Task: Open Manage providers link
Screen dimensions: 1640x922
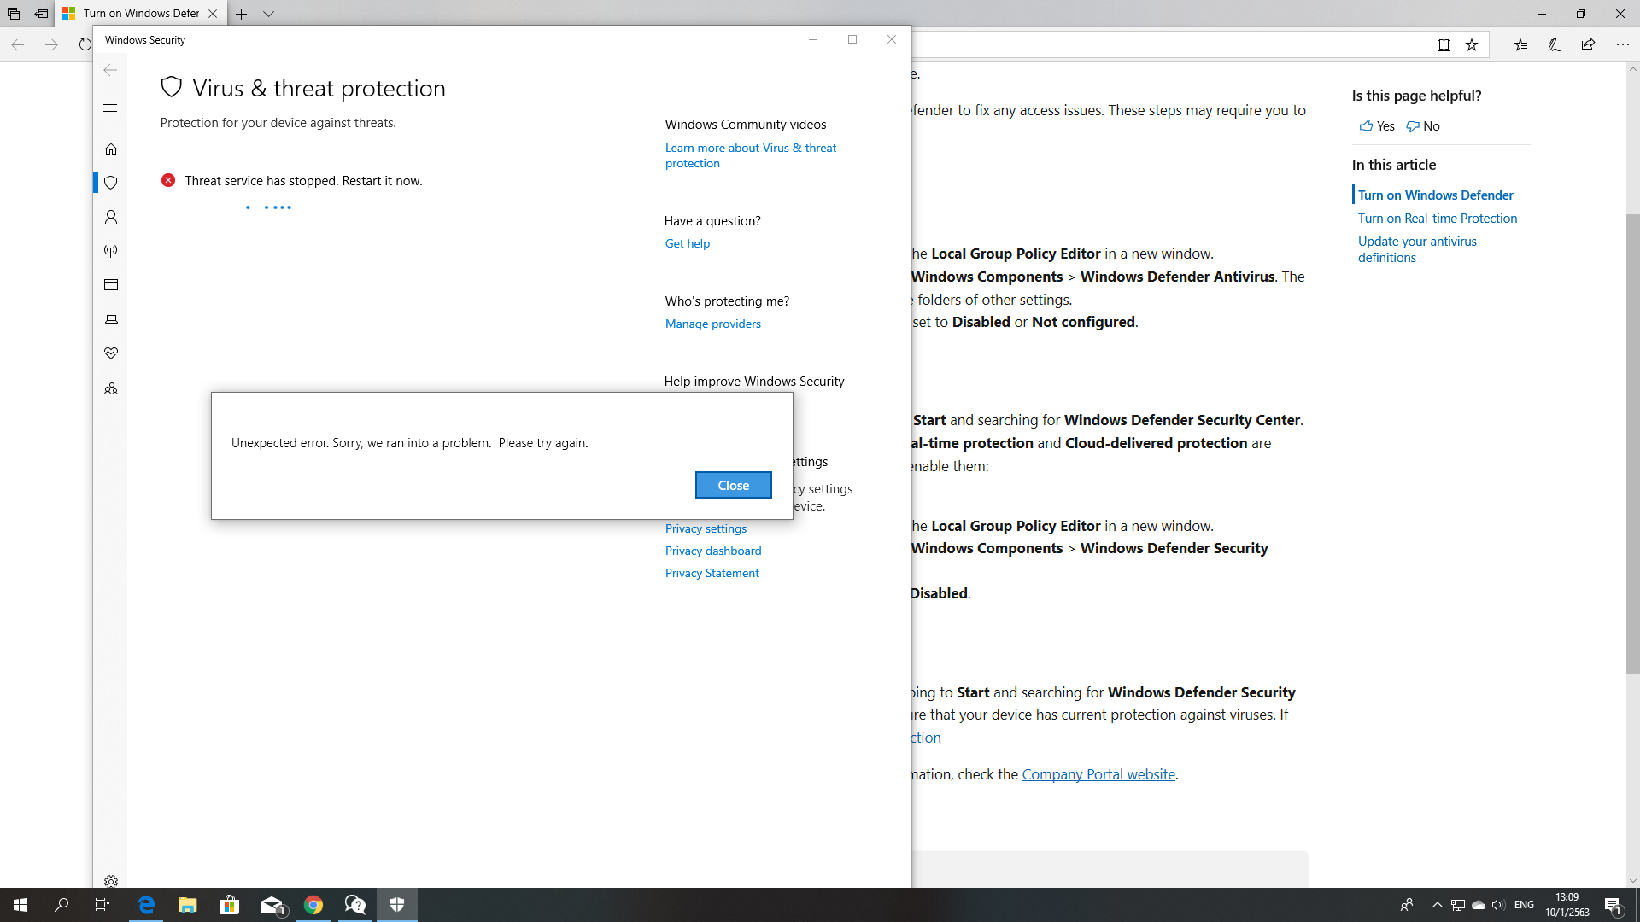Action: 713,324
